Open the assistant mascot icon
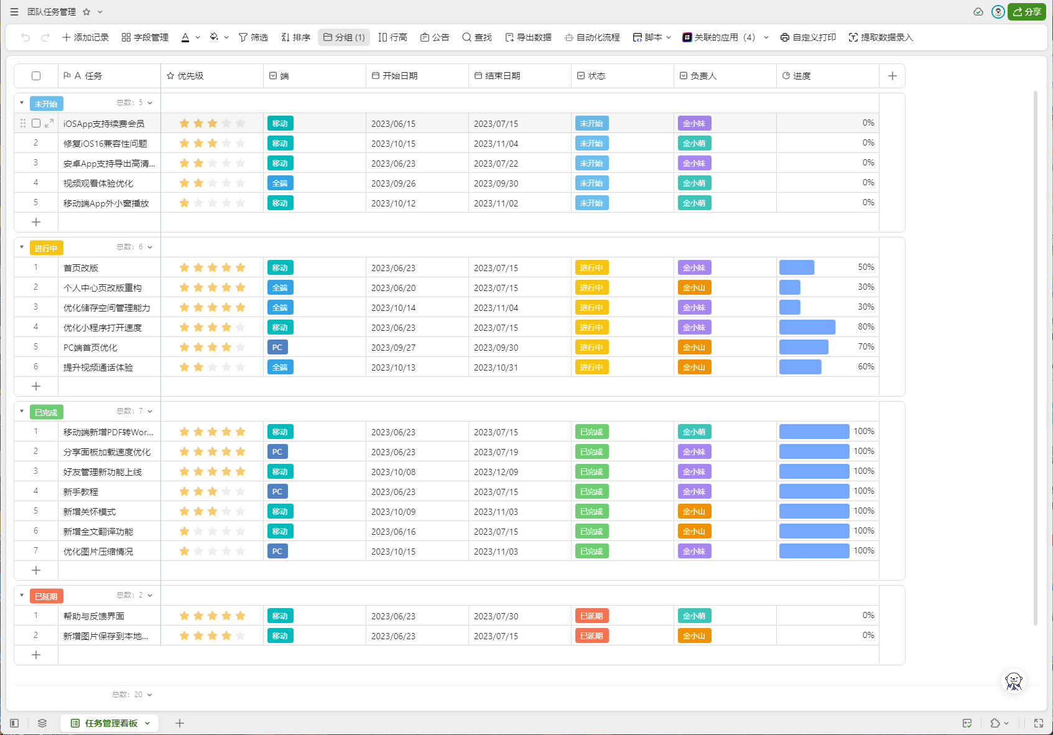The height and width of the screenshot is (735, 1053). 1013,682
